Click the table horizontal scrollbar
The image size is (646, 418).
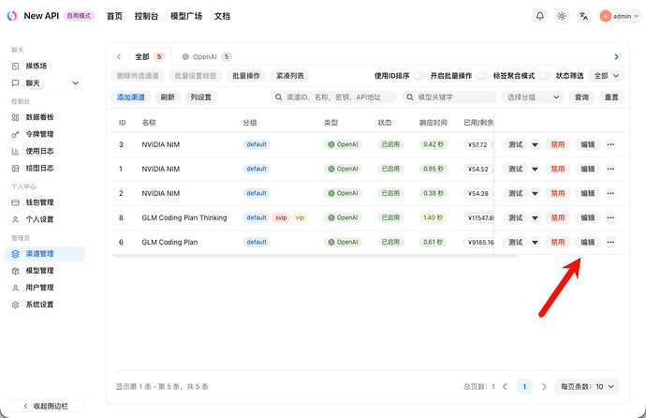point(316,256)
